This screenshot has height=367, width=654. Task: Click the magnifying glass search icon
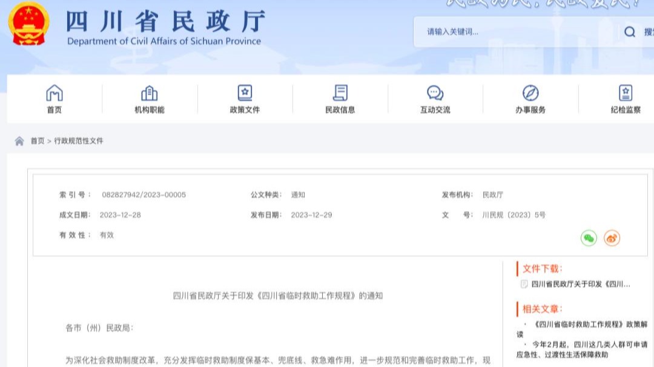coord(630,33)
